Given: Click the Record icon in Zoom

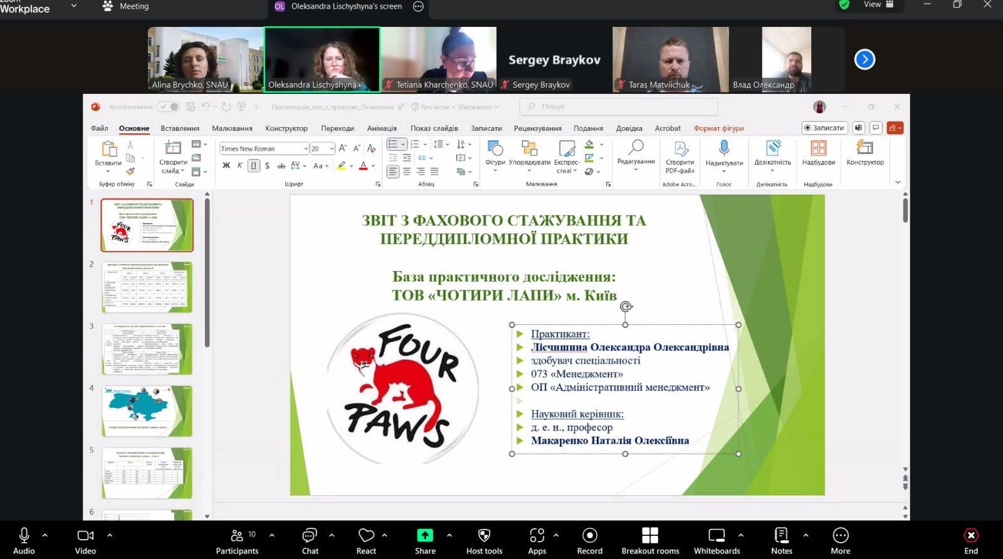Looking at the screenshot, I should click(x=589, y=536).
